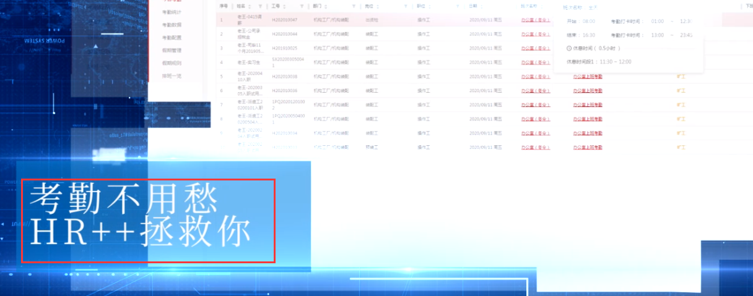Image resolution: width=753 pixels, height=296 pixels.
Task: Sort table by the 职位 sort arrows
Action: click(430, 6)
